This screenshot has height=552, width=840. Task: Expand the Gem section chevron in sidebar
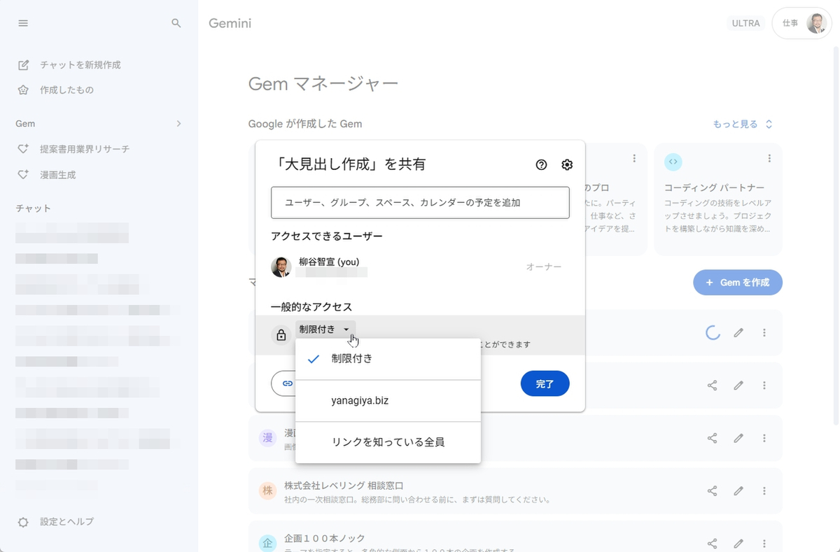tap(178, 124)
